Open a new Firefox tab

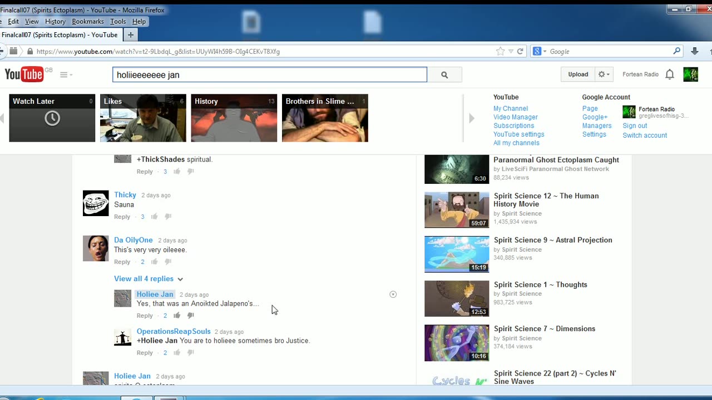(x=131, y=34)
